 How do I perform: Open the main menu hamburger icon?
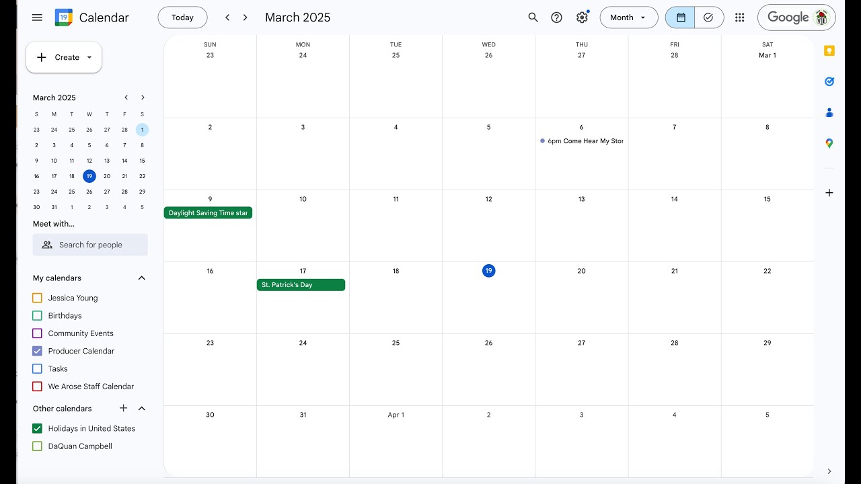tap(37, 17)
